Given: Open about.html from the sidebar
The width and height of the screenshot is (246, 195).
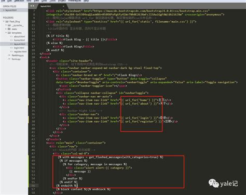Looking at the screenshot, I should click(19, 36).
